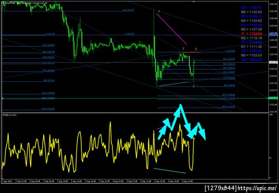Image resolution: width=279 pixels, height=193 pixels.
Task: Click the 2 Sep 2015 time axis label
Action: coord(7,181)
